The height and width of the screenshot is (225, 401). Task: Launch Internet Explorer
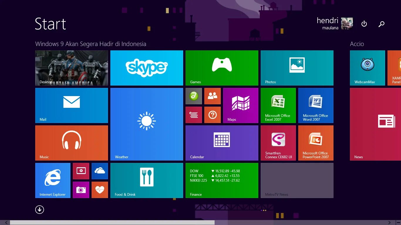tap(53, 180)
